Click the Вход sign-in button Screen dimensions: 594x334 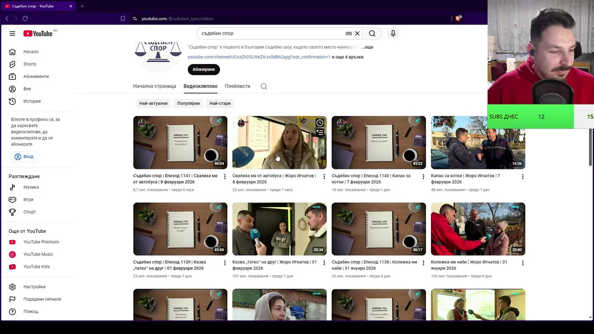point(24,157)
